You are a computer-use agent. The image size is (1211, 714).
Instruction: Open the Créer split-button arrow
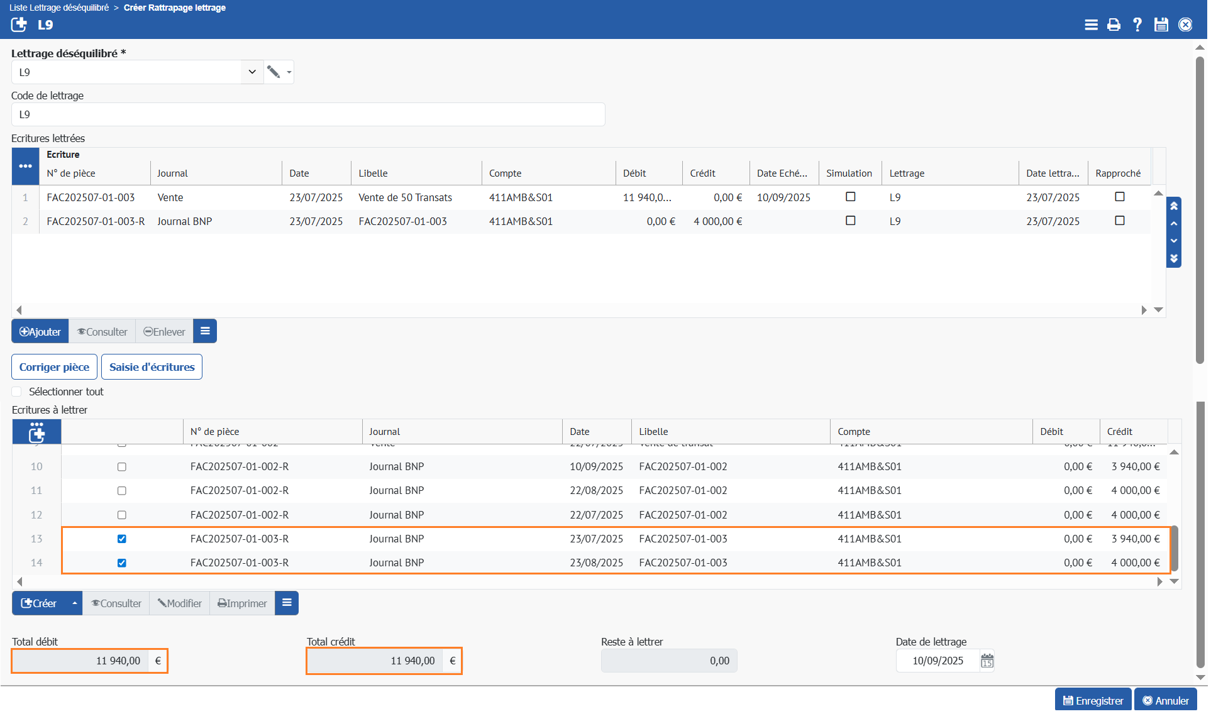click(75, 603)
